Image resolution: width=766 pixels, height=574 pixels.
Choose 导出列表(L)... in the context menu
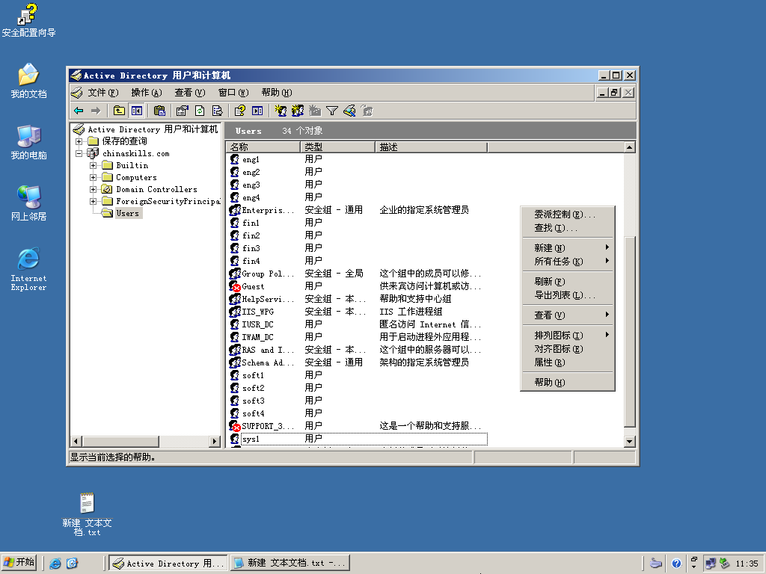click(567, 295)
